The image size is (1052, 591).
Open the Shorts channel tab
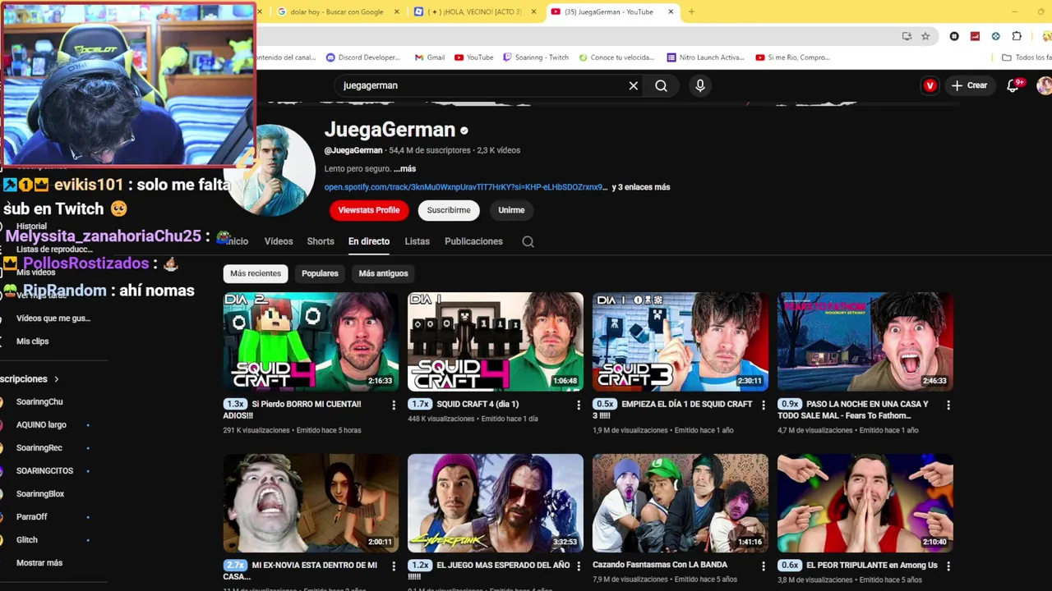[321, 241]
